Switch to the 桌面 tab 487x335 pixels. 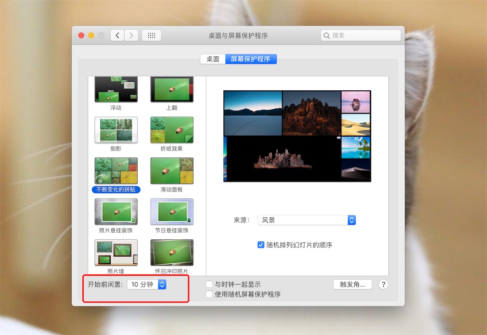pos(213,59)
